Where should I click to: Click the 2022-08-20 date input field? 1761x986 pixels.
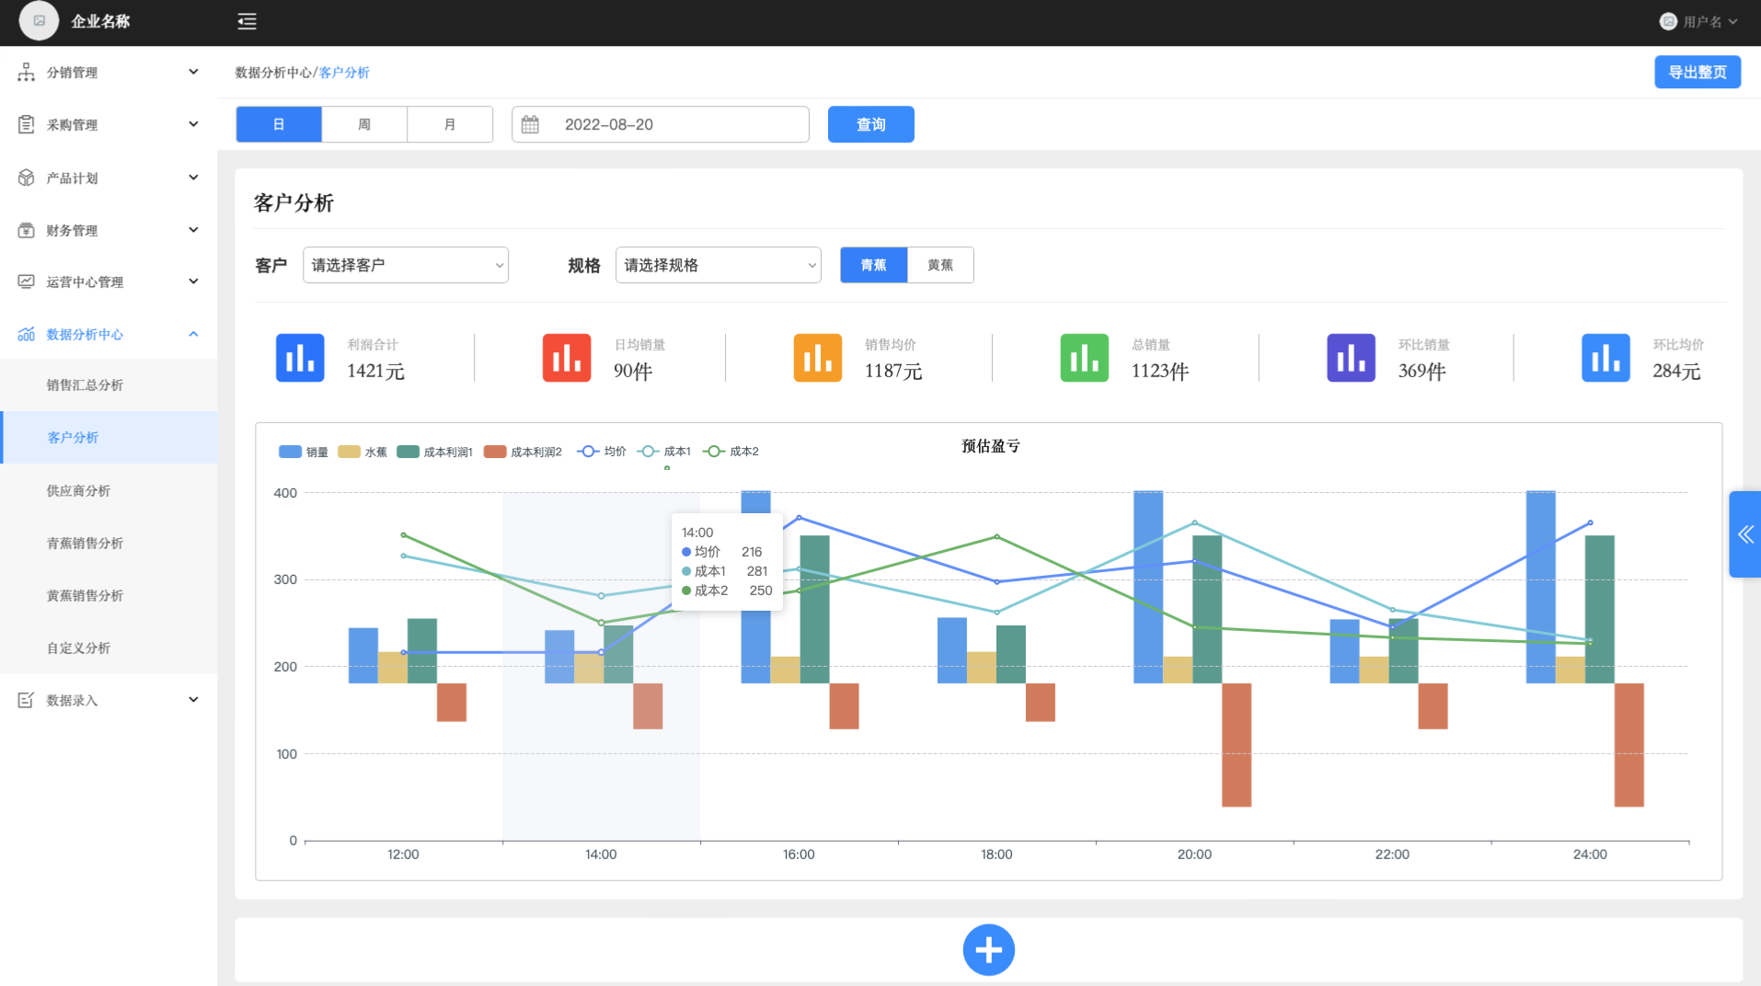tap(661, 124)
